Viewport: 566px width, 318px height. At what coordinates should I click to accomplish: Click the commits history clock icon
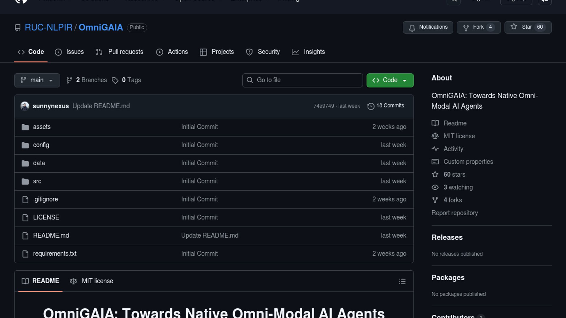click(x=371, y=106)
